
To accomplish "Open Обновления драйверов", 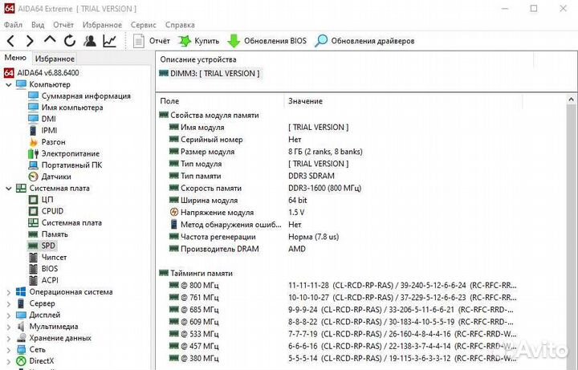I will coord(364,41).
